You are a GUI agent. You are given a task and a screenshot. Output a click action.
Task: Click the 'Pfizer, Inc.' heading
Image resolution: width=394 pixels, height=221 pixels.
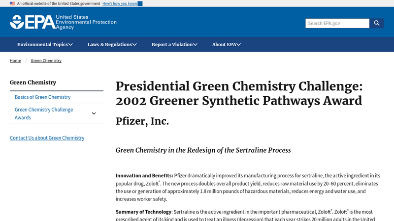[x=142, y=121]
